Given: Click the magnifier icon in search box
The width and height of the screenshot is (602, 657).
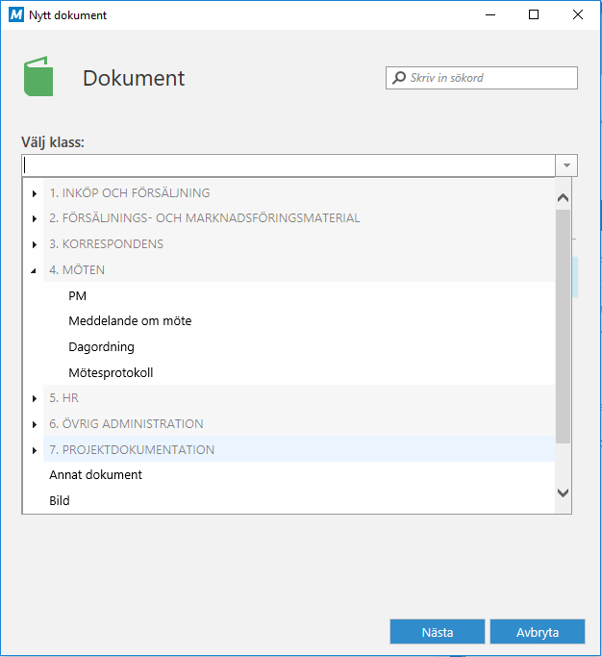Looking at the screenshot, I should 398,78.
